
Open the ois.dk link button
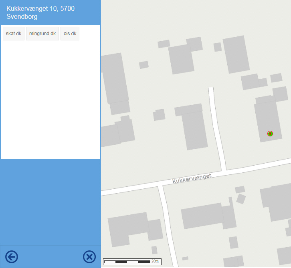[x=70, y=34]
